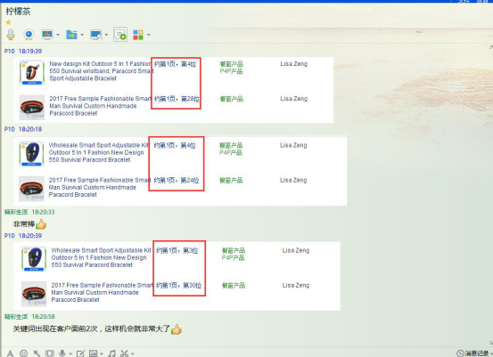Click the music note icon
493x357 pixels.
111,353
